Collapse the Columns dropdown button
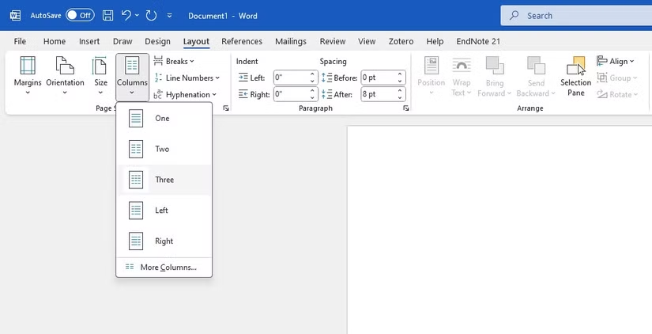 [132, 77]
